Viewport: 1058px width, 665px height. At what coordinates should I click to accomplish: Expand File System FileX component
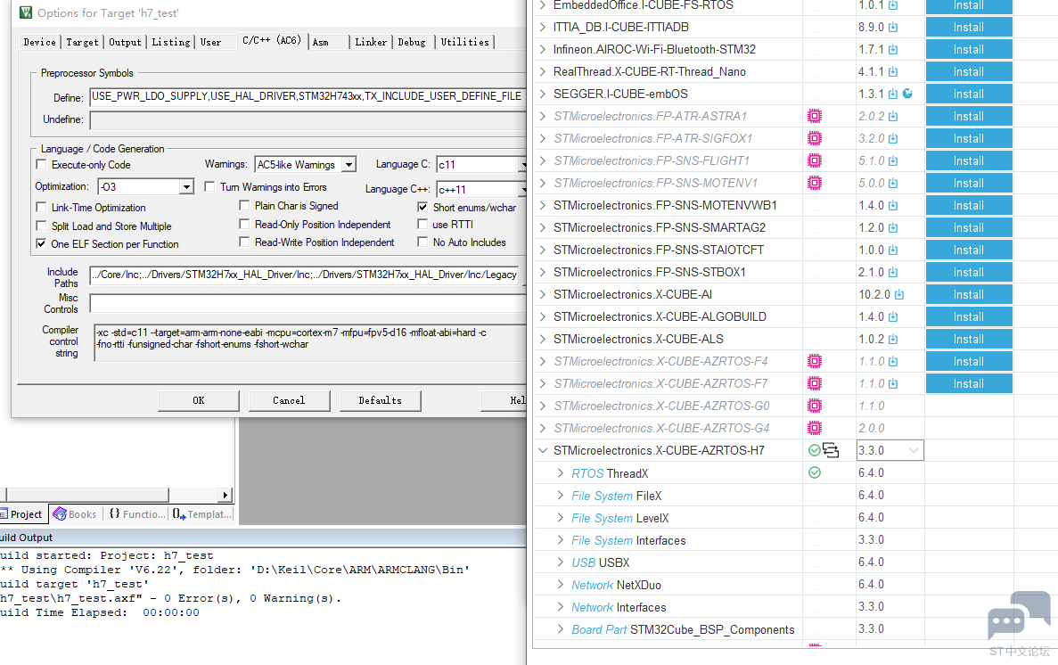pos(560,496)
